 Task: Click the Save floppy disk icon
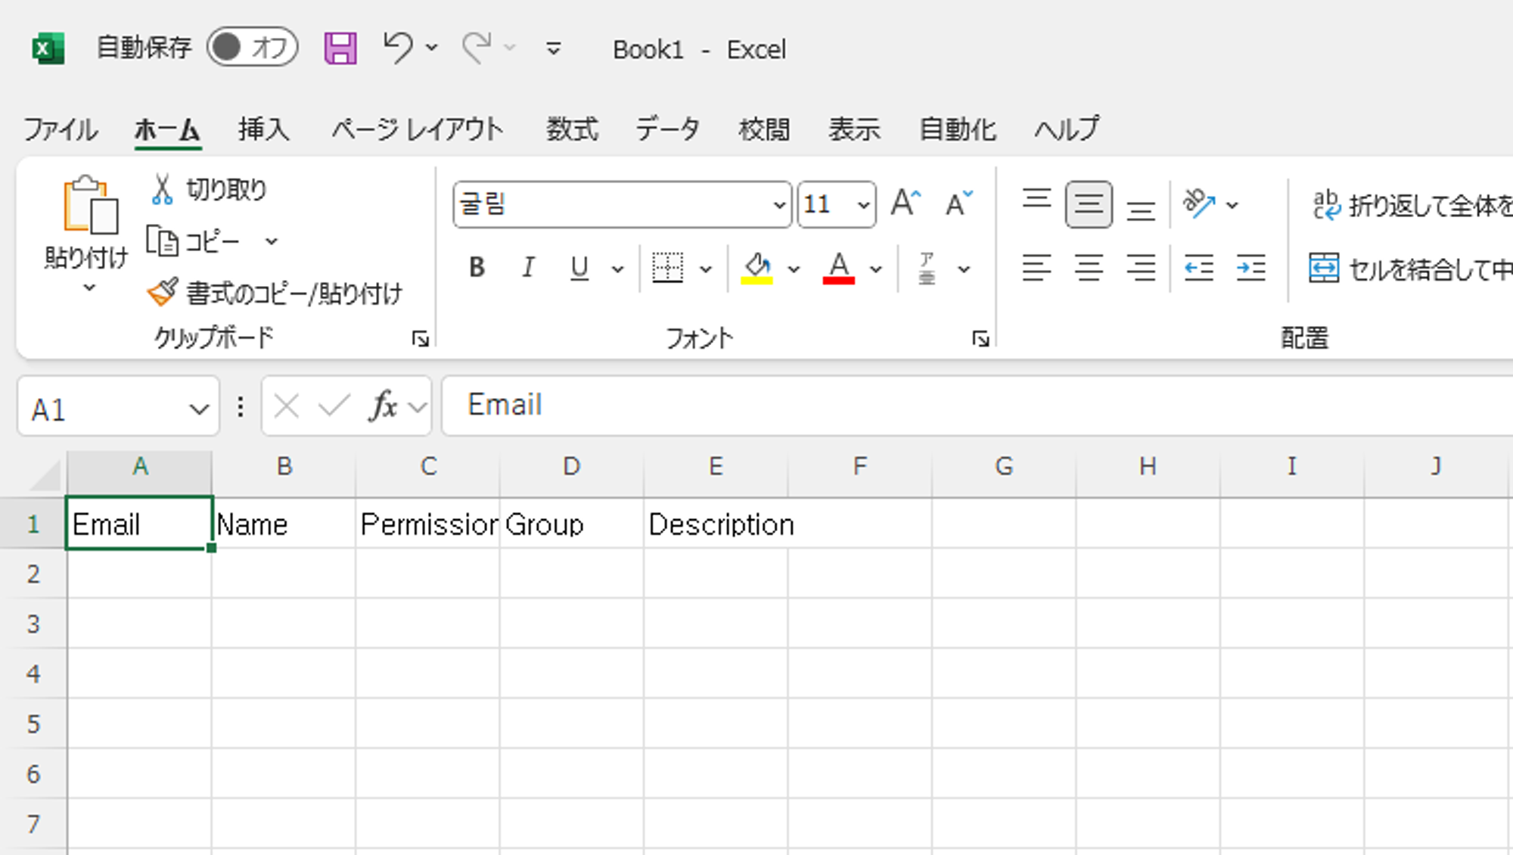(340, 49)
